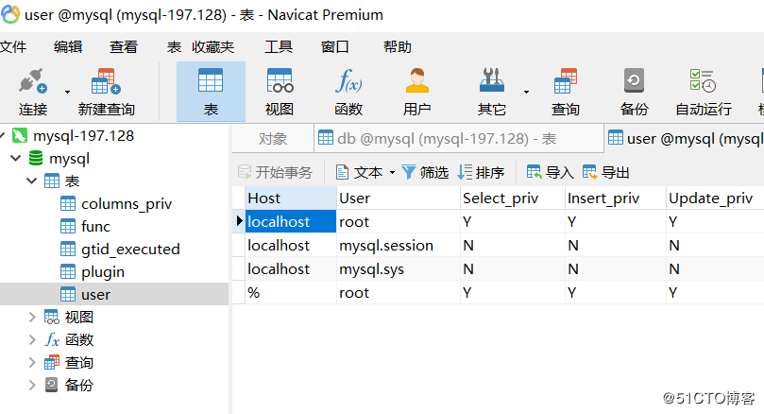Click the Insert_priv column header
The image size is (764, 414).
tap(616, 198)
